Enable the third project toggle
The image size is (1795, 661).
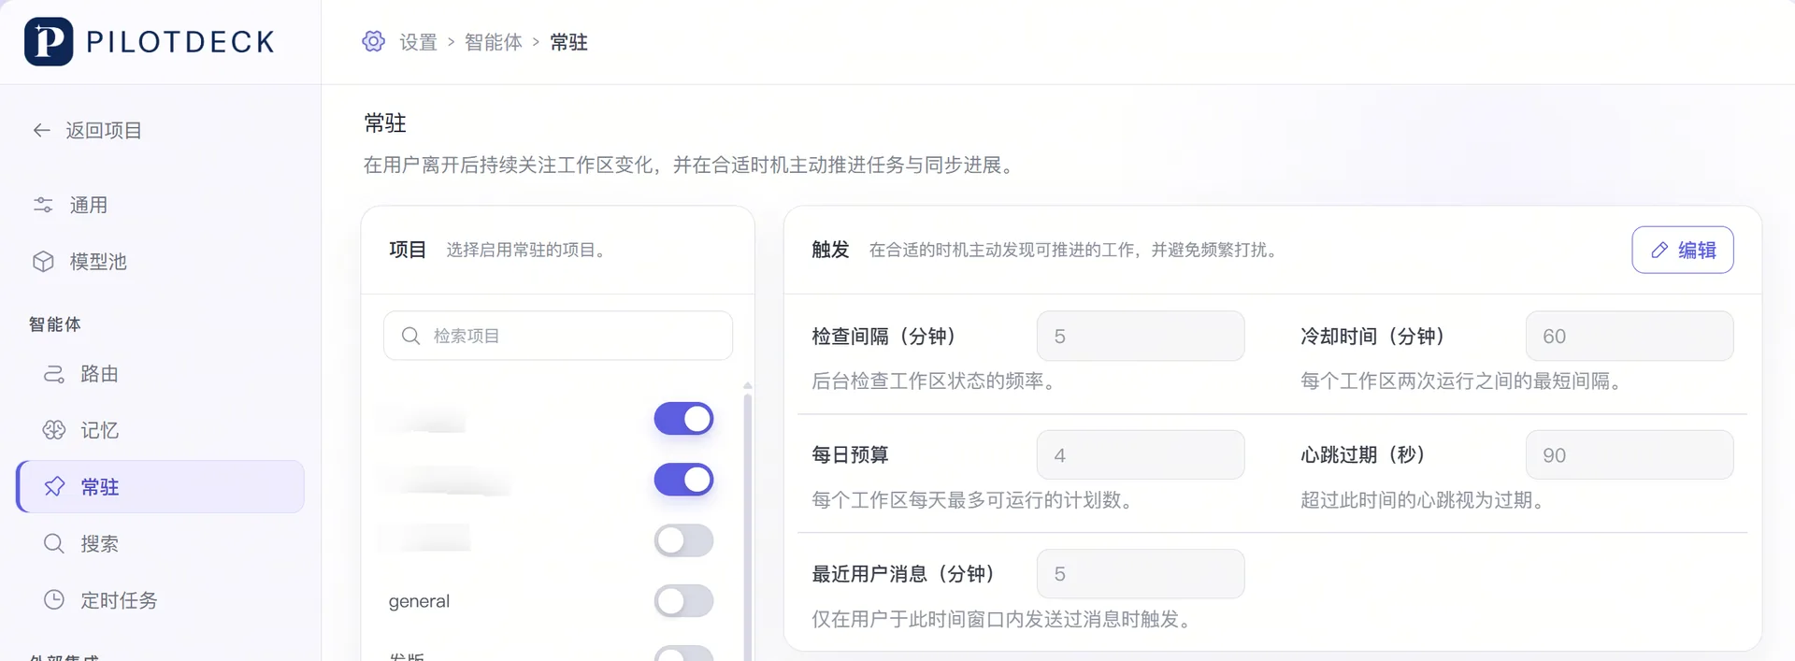pyautogui.click(x=683, y=540)
